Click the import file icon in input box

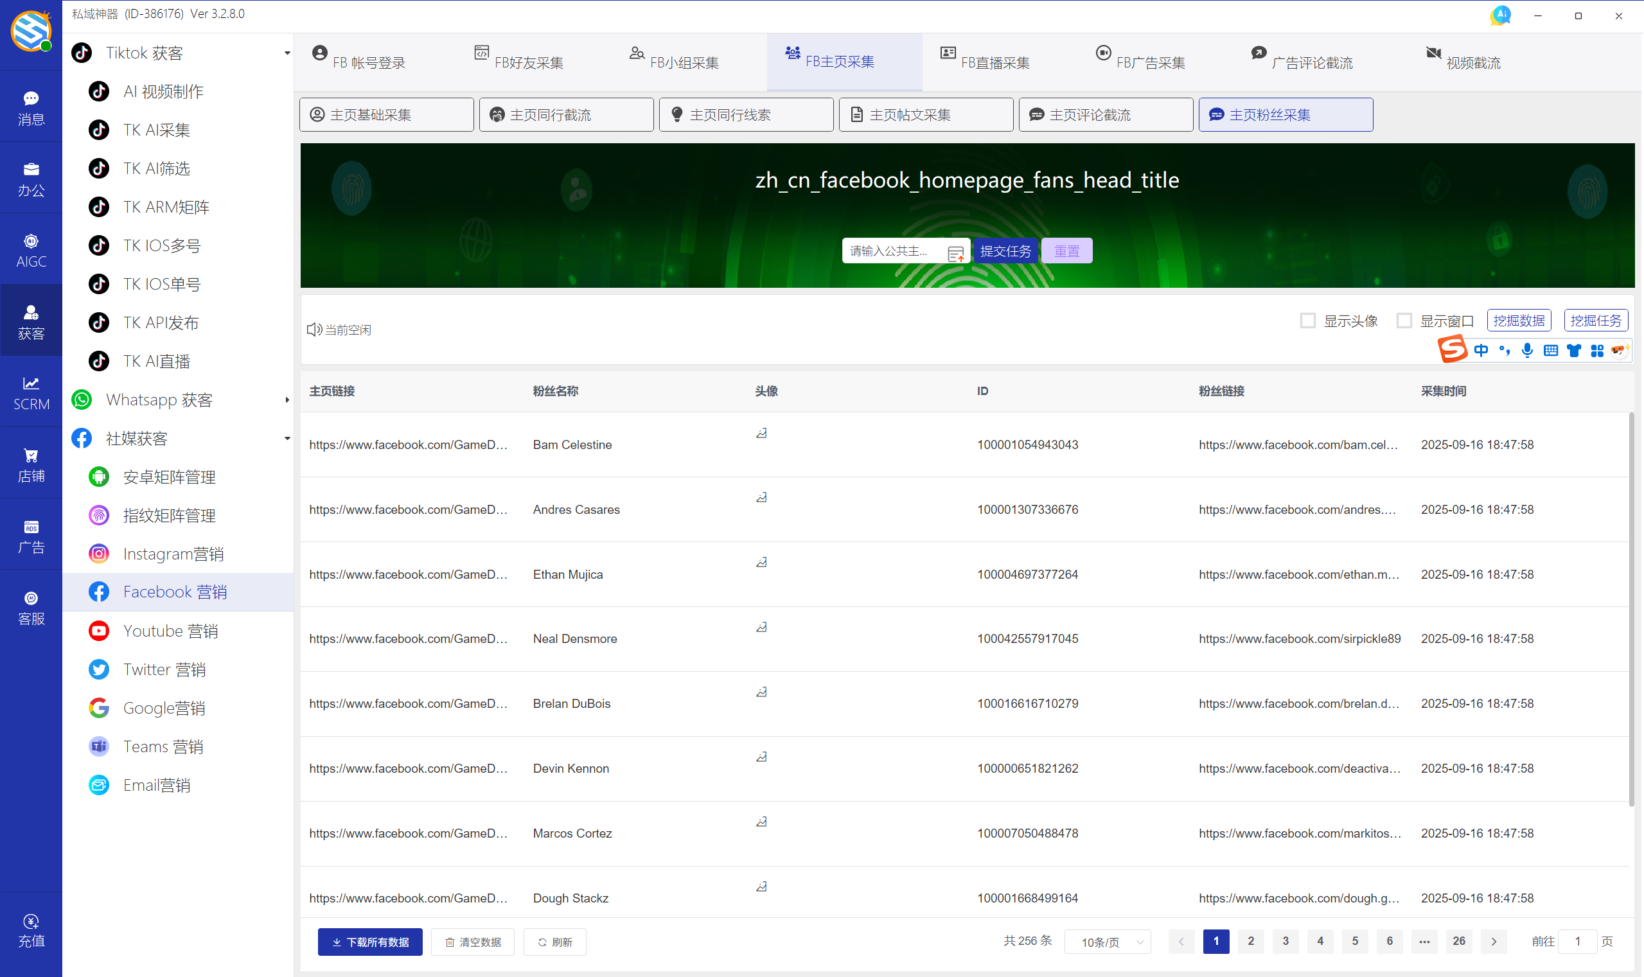click(x=955, y=253)
